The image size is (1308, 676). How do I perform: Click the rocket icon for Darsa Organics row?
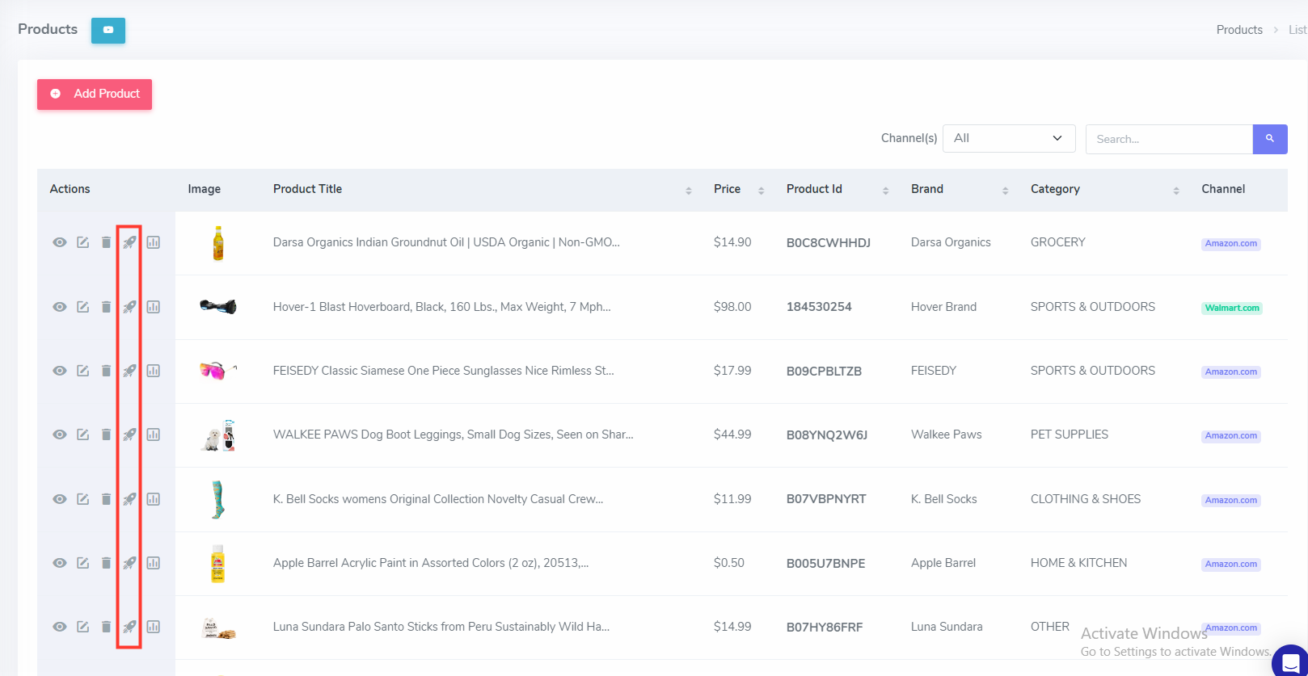point(129,242)
